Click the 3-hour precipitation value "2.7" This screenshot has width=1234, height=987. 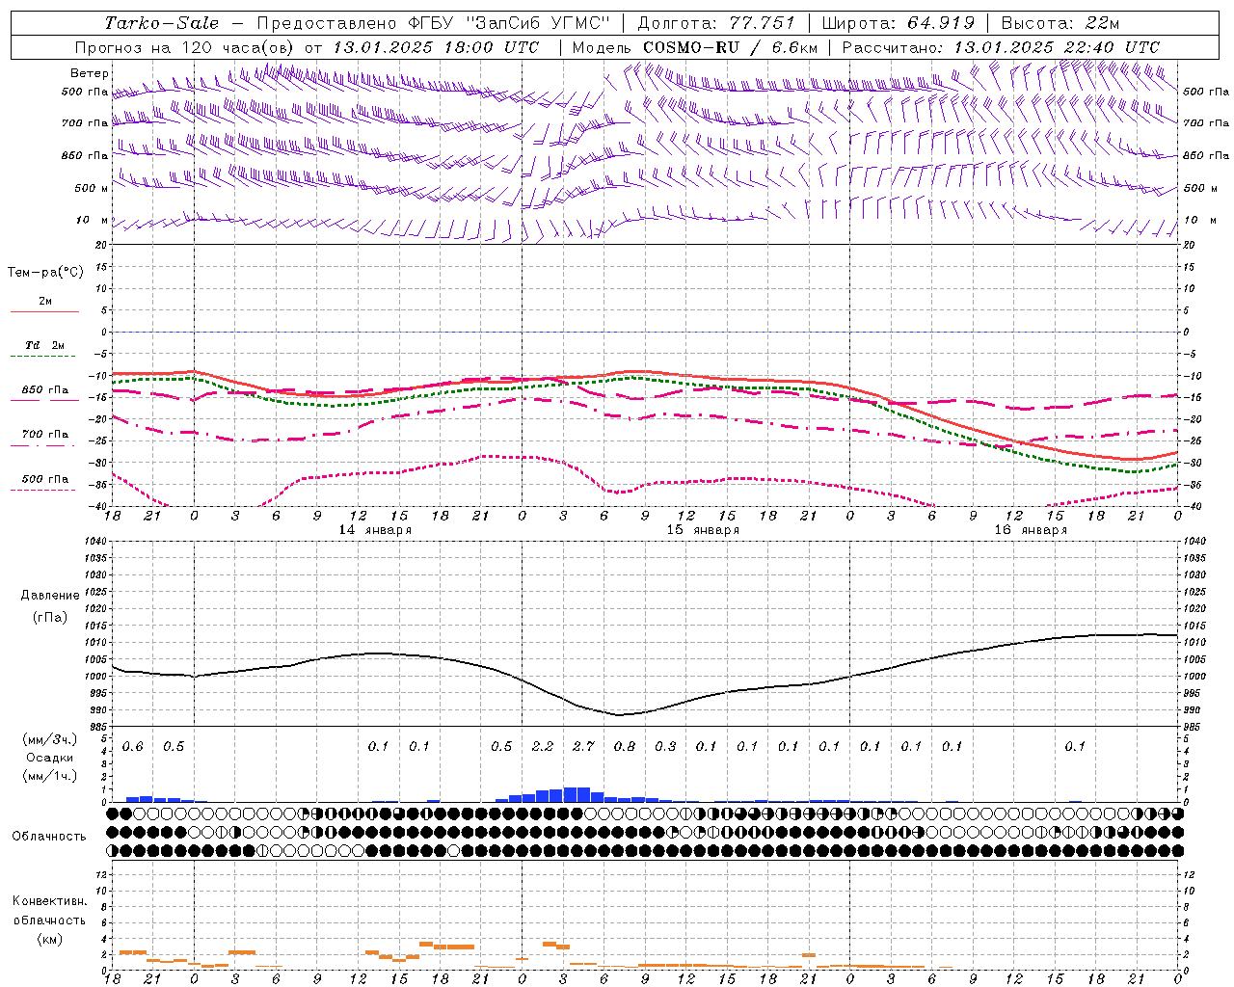coord(584,746)
